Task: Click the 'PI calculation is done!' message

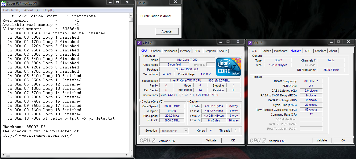Action: (156, 16)
